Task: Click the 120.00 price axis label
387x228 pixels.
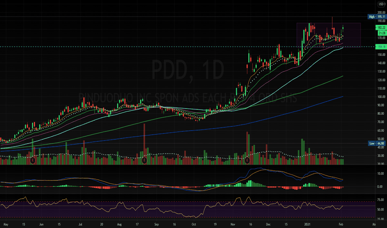Action: pyautogui.click(x=381, y=80)
